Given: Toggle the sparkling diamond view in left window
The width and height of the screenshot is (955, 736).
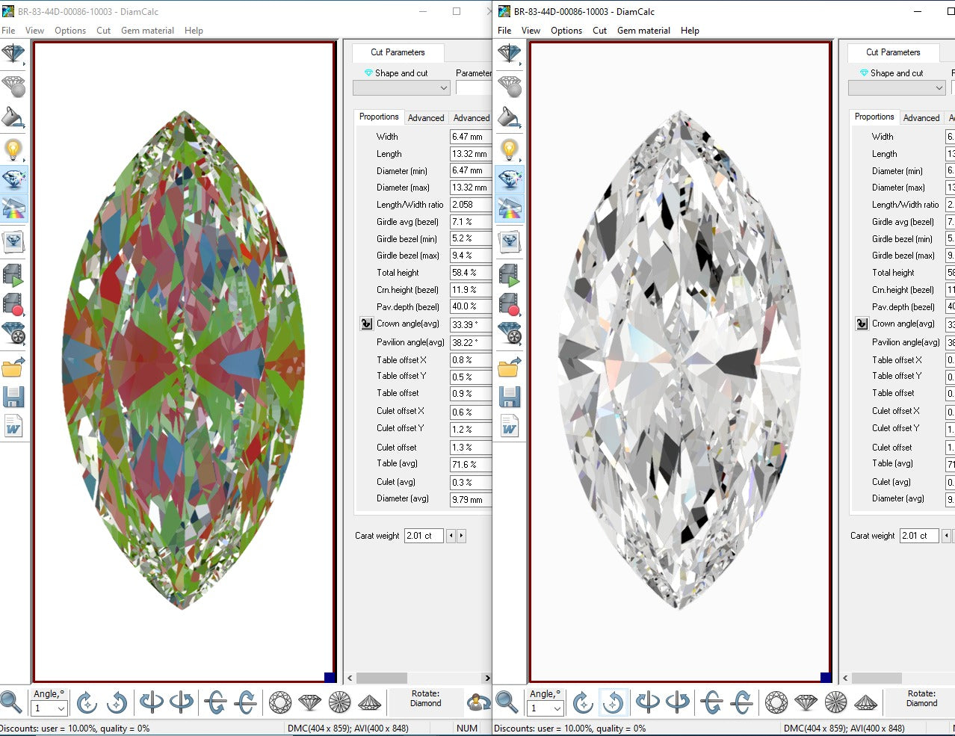Looking at the screenshot, I should (14, 179).
